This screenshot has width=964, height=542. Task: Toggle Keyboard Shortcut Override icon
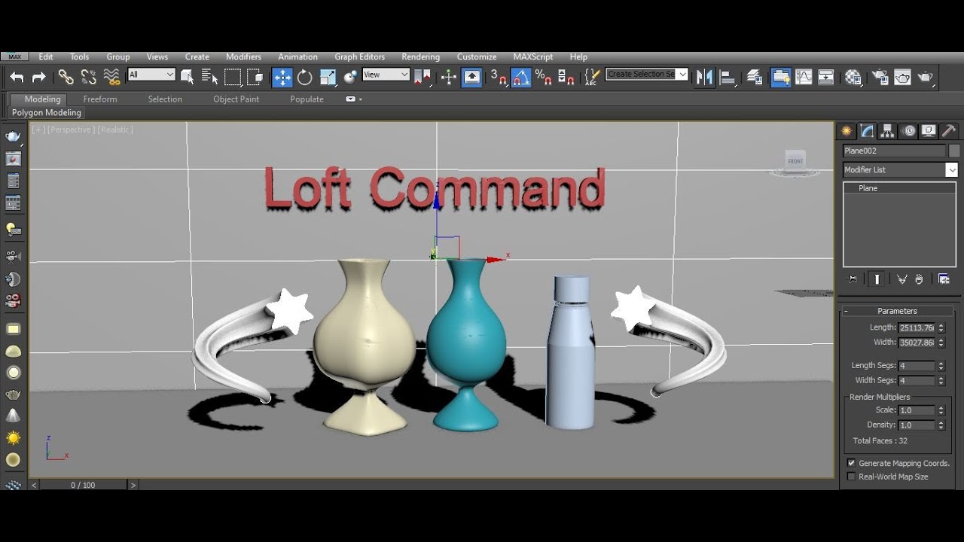(x=471, y=77)
